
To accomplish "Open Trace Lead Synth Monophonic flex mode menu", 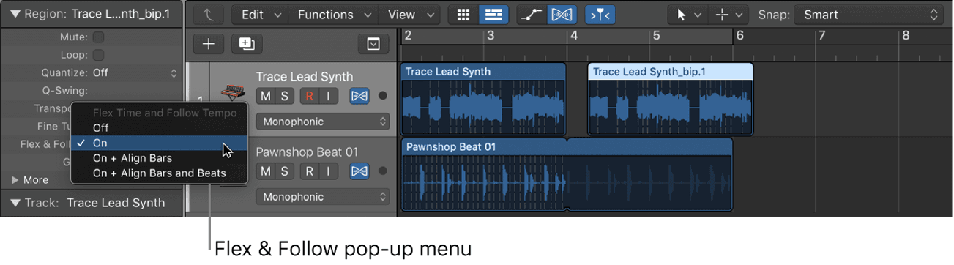I will 322,122.
